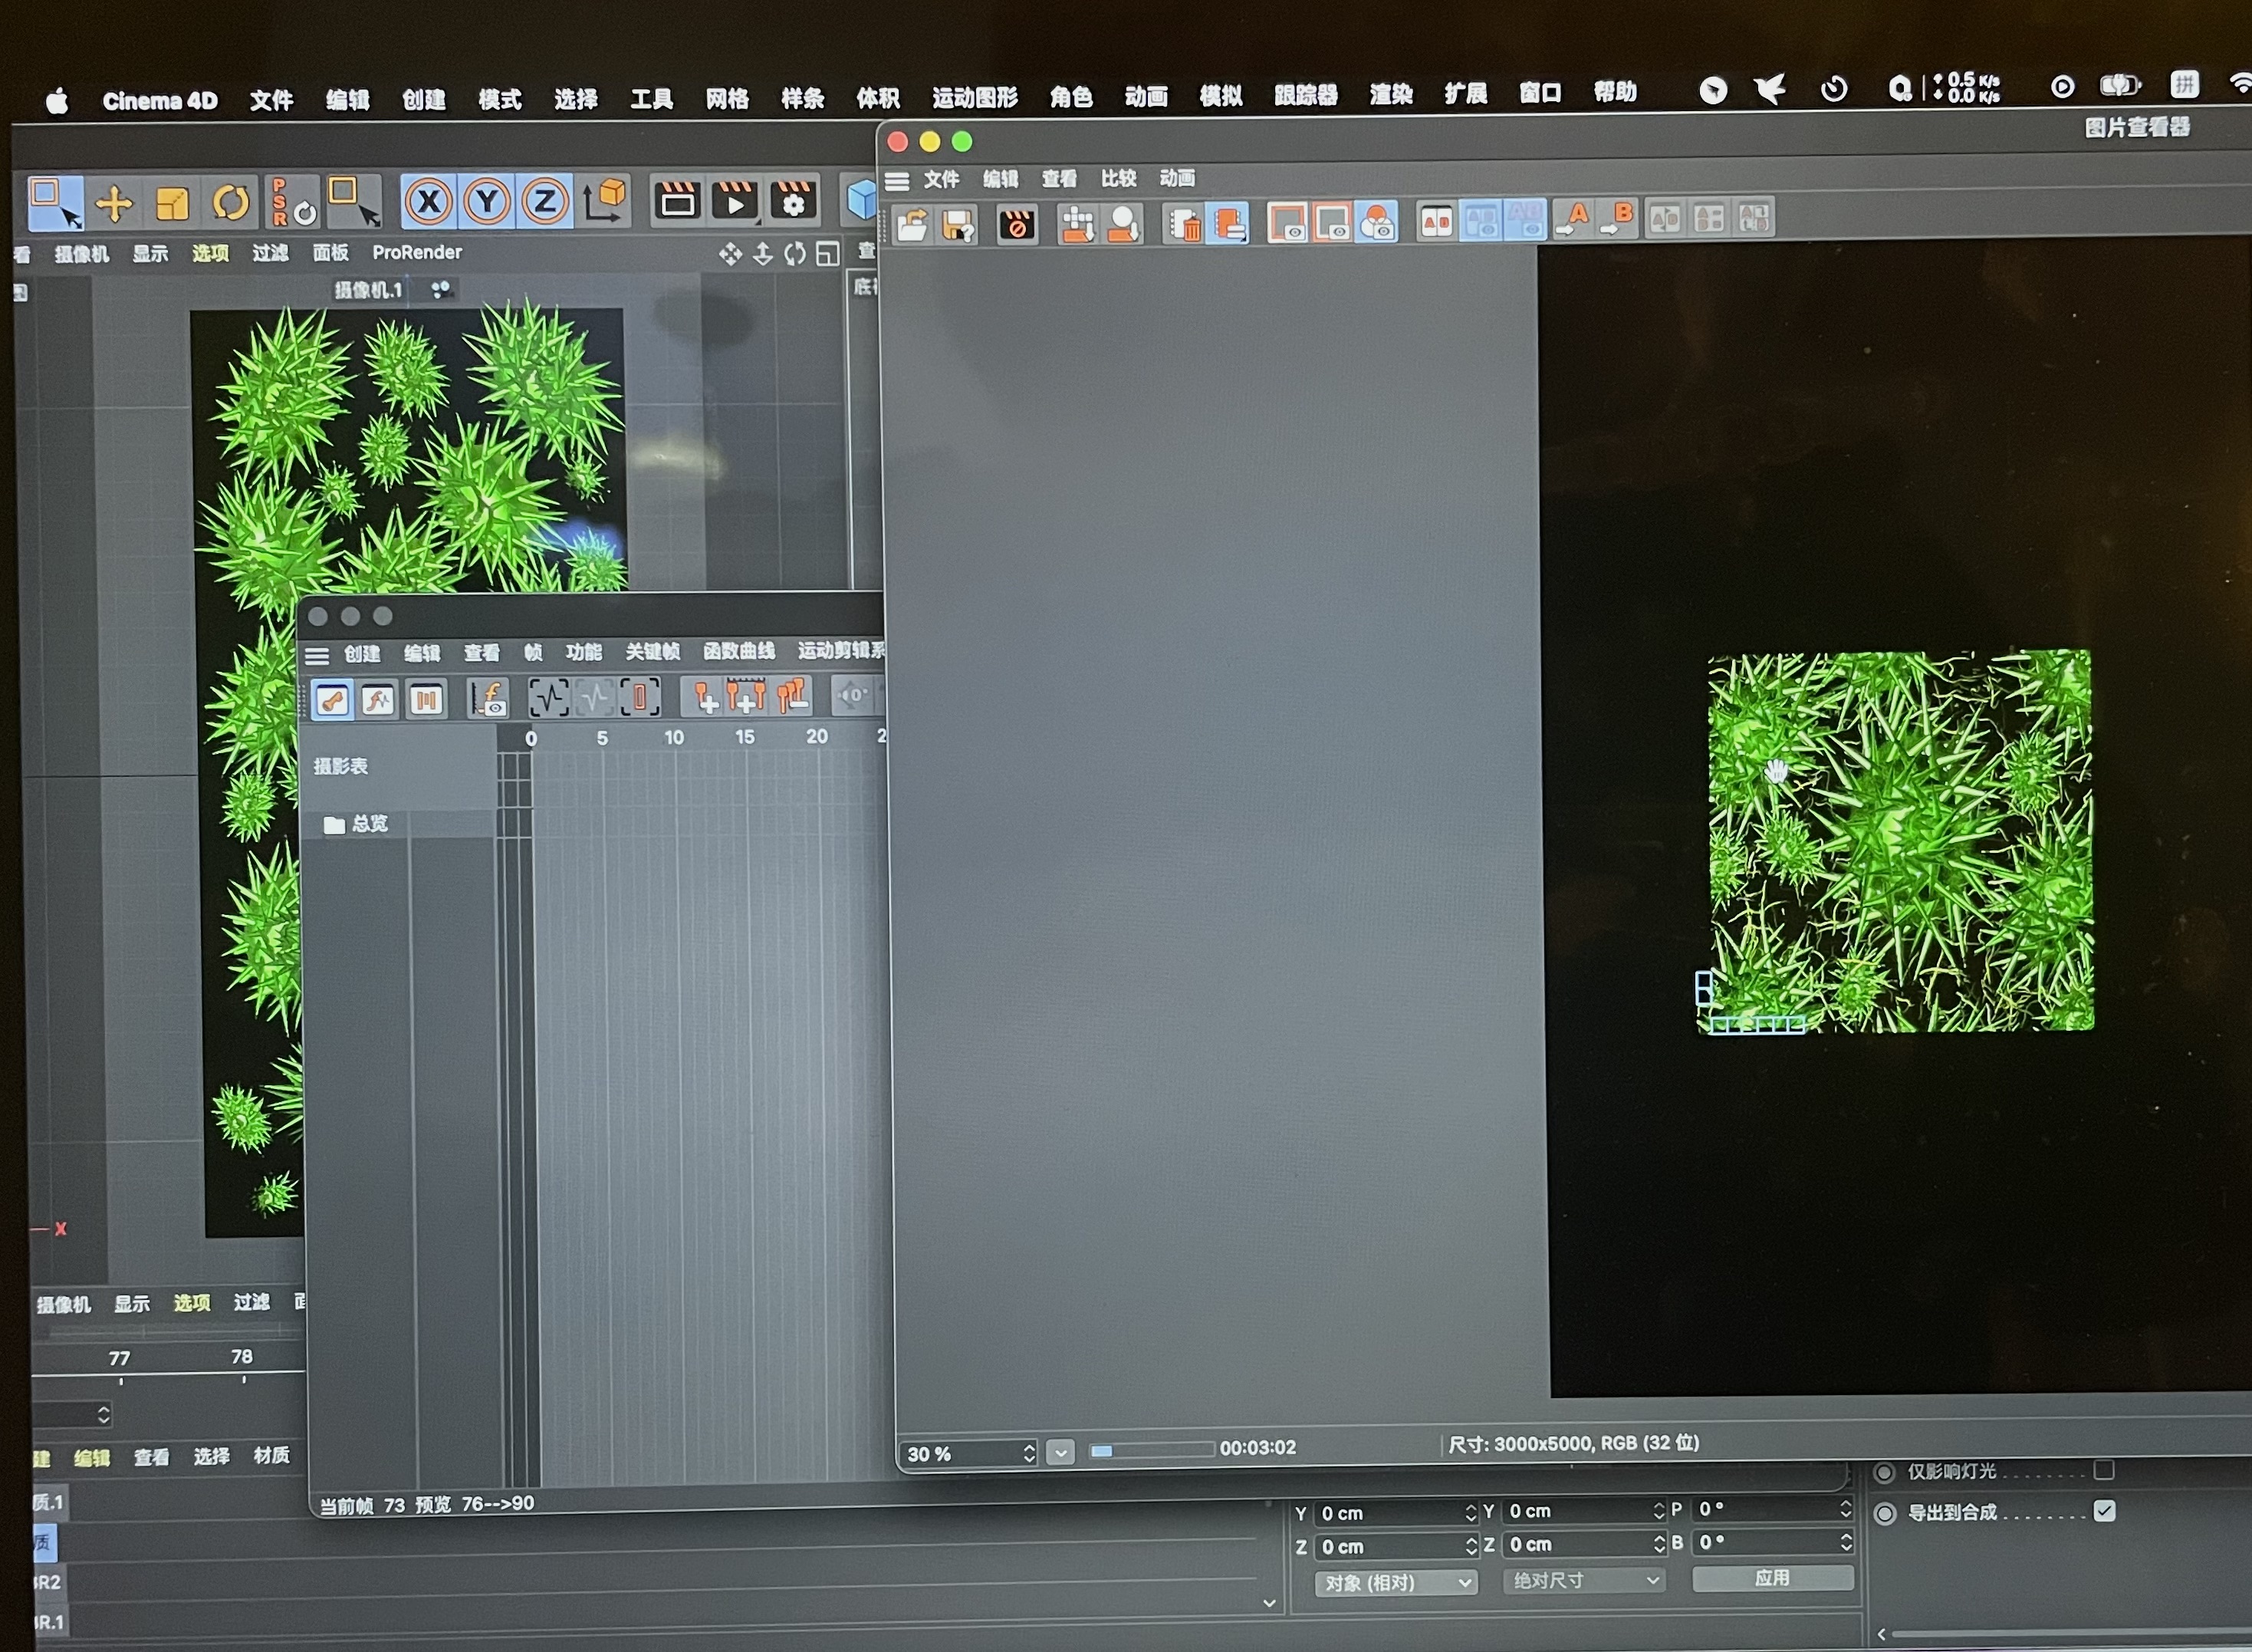Click Stop Rendering icon in Picture Viewer
The image size is (2252, 1652).
click(1017, 225)
